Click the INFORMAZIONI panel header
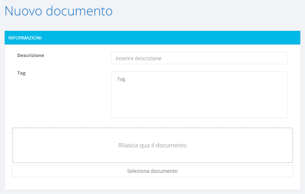This screenshot has width=305, height=194. tap(152, 38)
